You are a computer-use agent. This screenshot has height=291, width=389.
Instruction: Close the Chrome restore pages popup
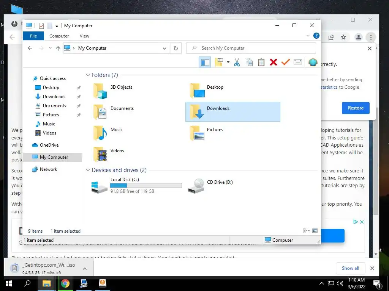click(x=369, y=48)
